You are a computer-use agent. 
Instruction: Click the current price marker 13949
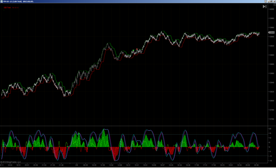[x=271, y=33]
